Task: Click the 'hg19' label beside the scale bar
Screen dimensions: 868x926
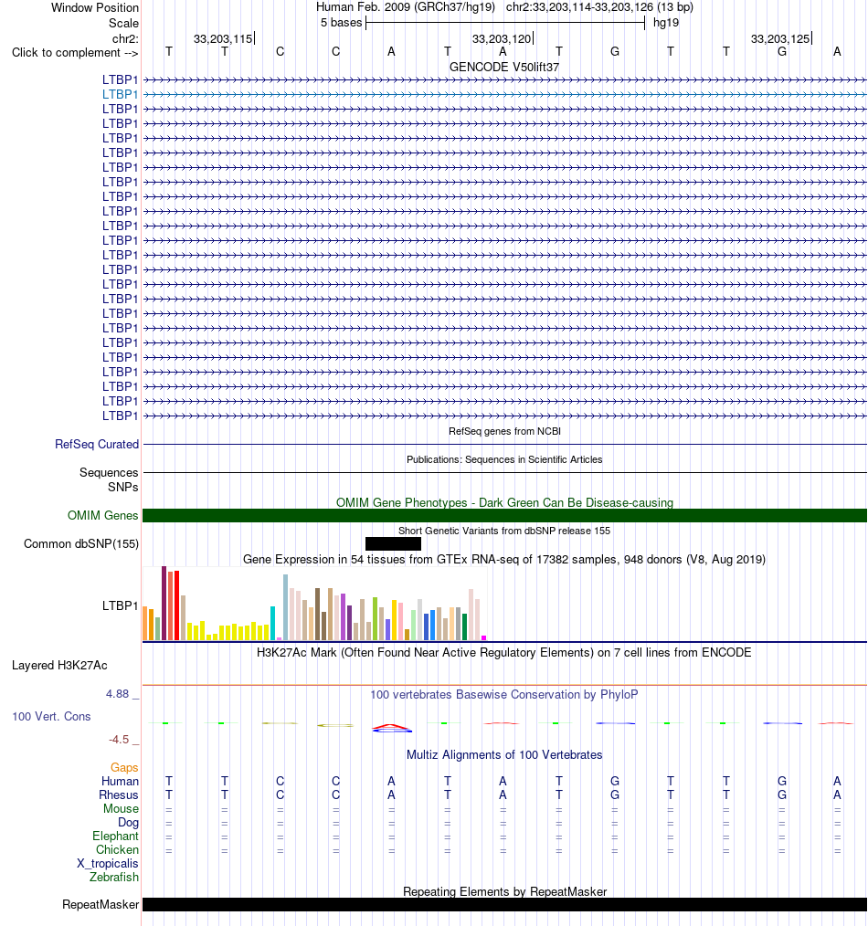Action: pyautogui.click(x=666, y=23)
